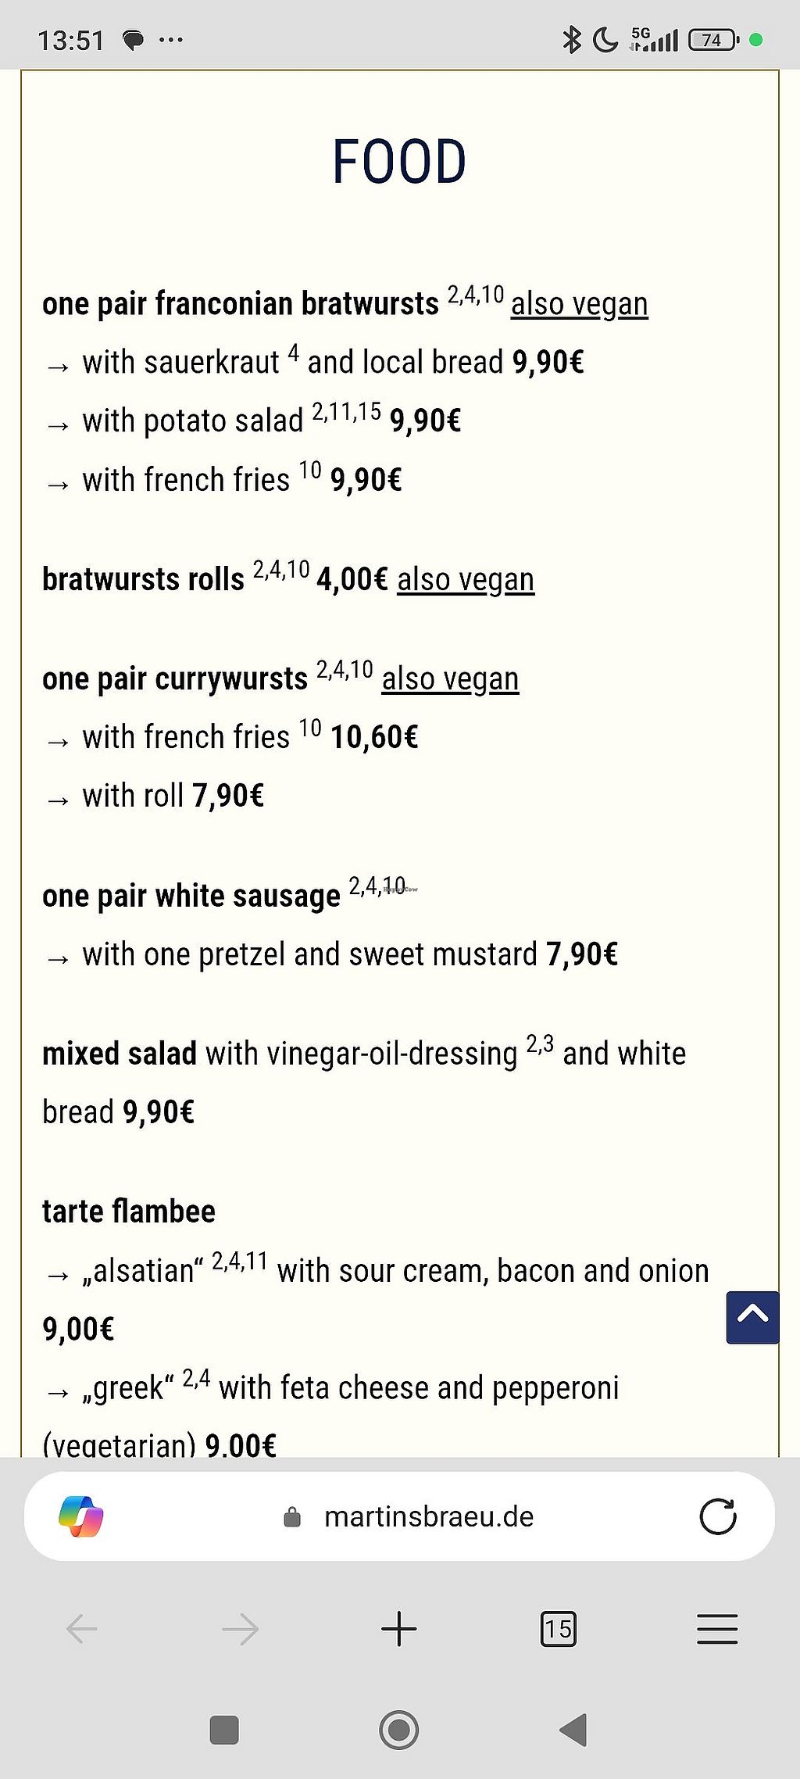This screenshot has height=1779, width=800.
Task: Open a new tab with plus icon
Action: pos(399,1630)
